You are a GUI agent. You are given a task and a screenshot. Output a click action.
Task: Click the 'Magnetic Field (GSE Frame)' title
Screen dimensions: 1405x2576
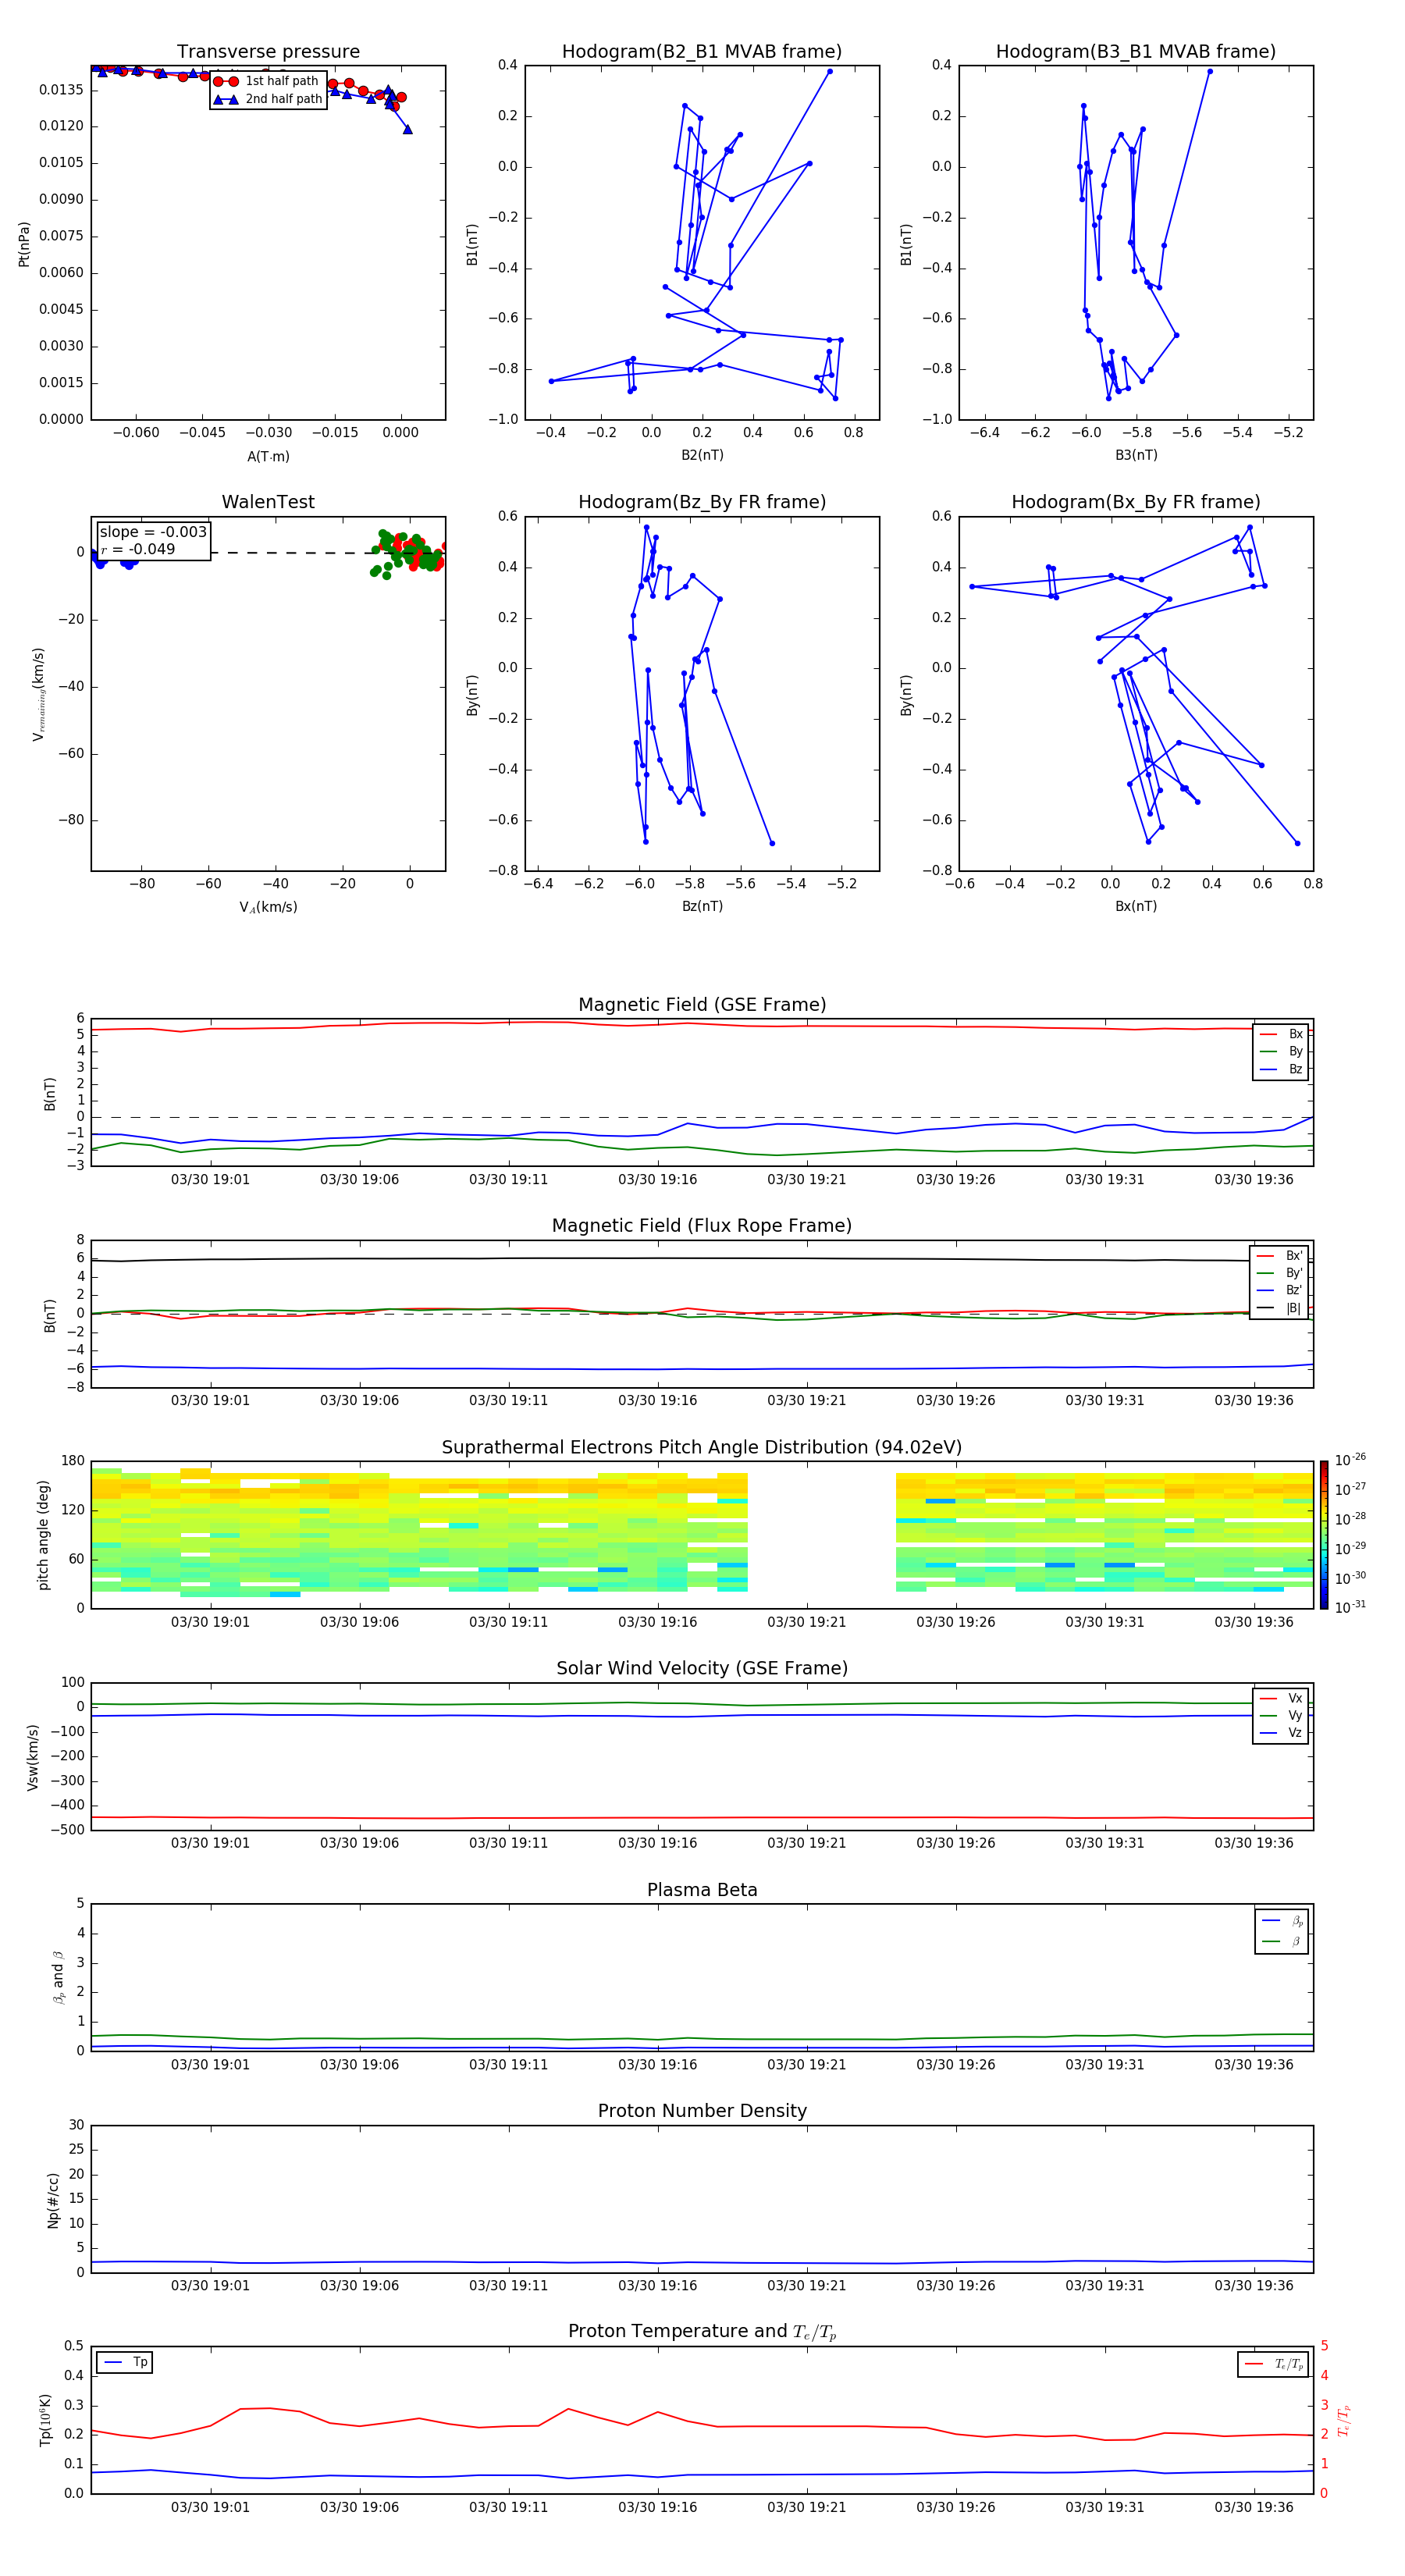(702, 1005)
